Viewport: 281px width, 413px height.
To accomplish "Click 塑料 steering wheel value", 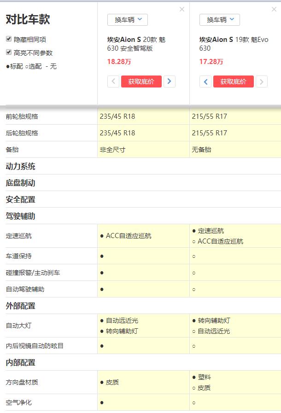I will (204, 377).
